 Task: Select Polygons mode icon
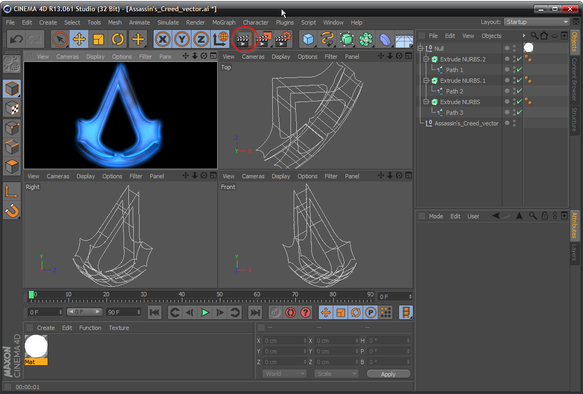click(12, 167)
